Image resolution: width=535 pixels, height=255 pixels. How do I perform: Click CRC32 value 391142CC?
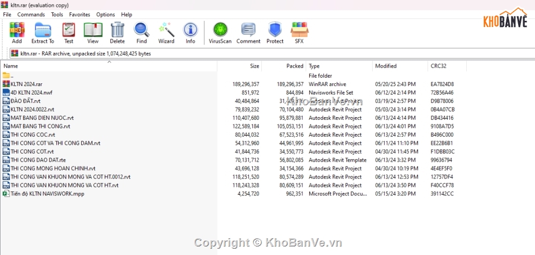click(x=442, y=194)
